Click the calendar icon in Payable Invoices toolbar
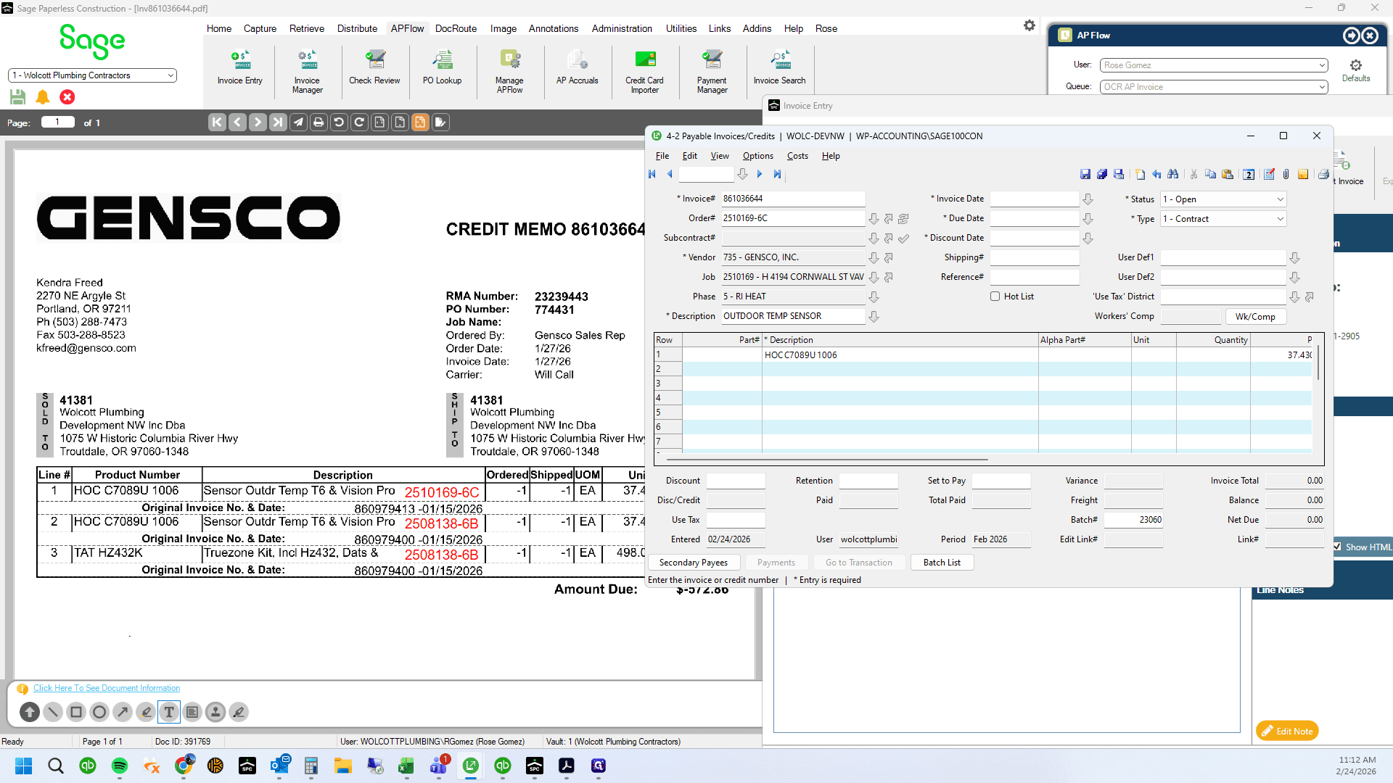 [x=1249, y=174]
